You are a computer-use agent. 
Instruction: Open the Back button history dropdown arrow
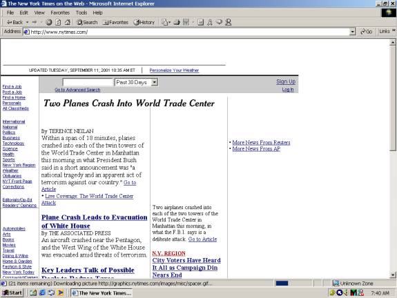(x=27, y=22)
